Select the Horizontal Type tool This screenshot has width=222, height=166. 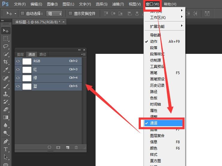point(6,149)
